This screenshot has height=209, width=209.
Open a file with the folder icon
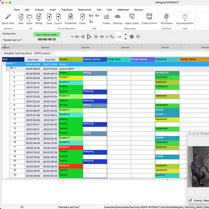29,17
